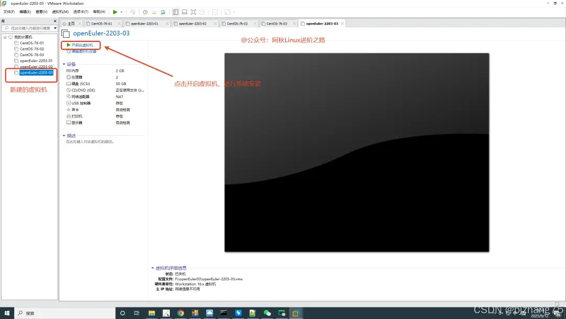Click the Windows Start button
This screenshot has height=319, width=566.
coord(7,313)
